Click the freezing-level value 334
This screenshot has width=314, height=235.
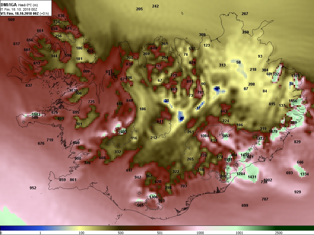point(57,22)
